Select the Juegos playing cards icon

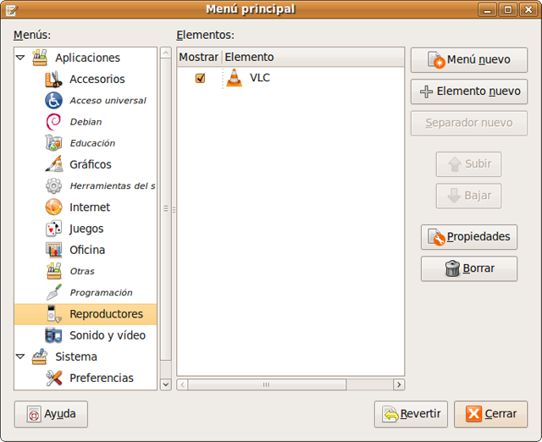pyautogui.click(x=54, y=229)
